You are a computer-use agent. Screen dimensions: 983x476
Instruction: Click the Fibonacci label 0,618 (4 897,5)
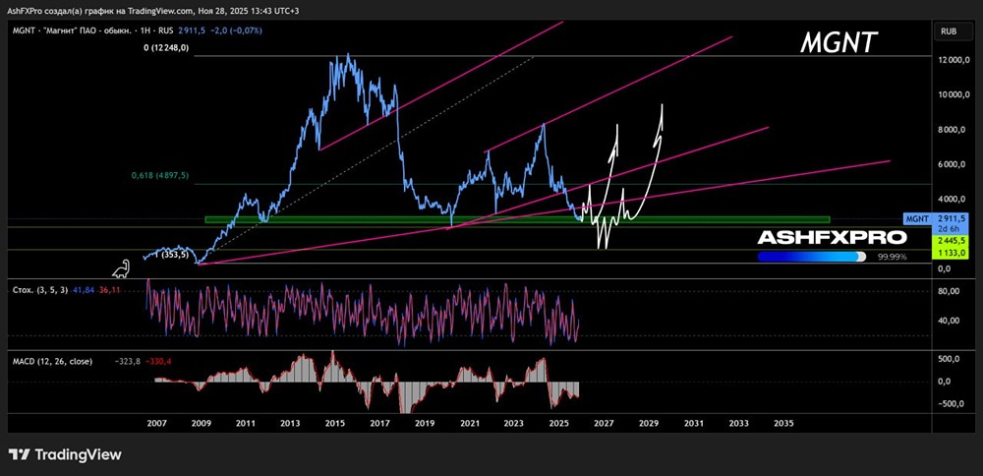pos(161,176)
